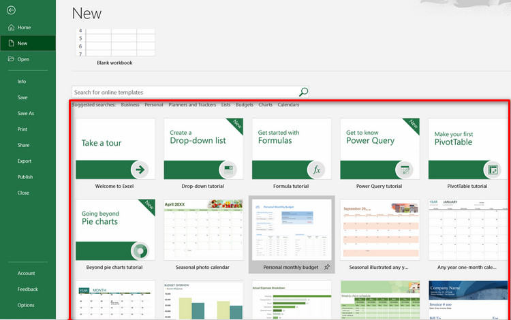Click the Formula tutorial caption
Screen dimensions: 511x320
click(x=291, y=186)
